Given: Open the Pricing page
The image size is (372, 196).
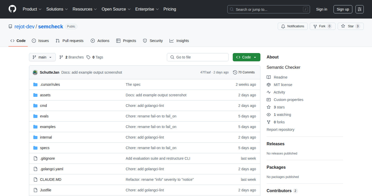Looking at the screenshot, I should pos(170,9).
